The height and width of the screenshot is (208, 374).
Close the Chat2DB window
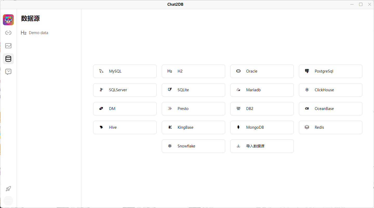(370, 4)
